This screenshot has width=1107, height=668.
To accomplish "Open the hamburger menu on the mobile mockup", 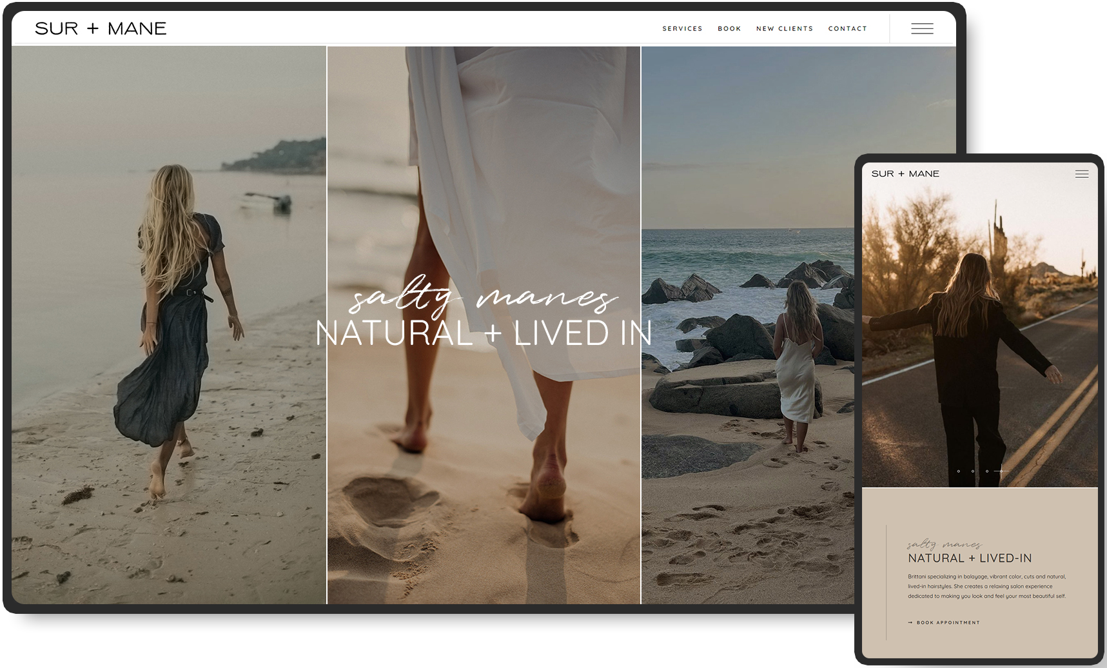I will (x=1082, y=174).
